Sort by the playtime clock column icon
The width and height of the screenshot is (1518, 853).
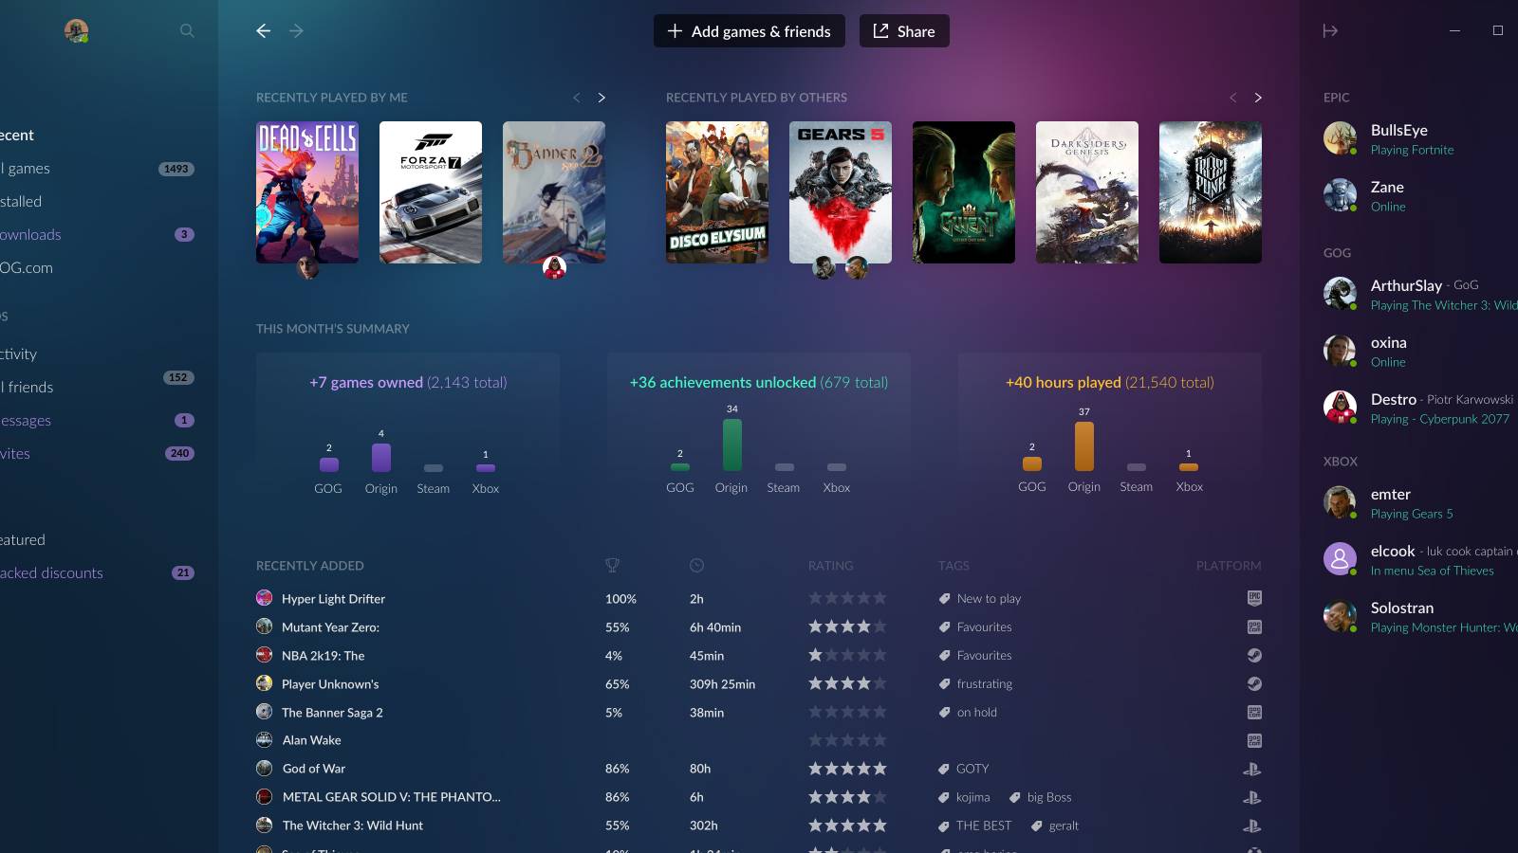pyautogui.click(x=696, y=566)
